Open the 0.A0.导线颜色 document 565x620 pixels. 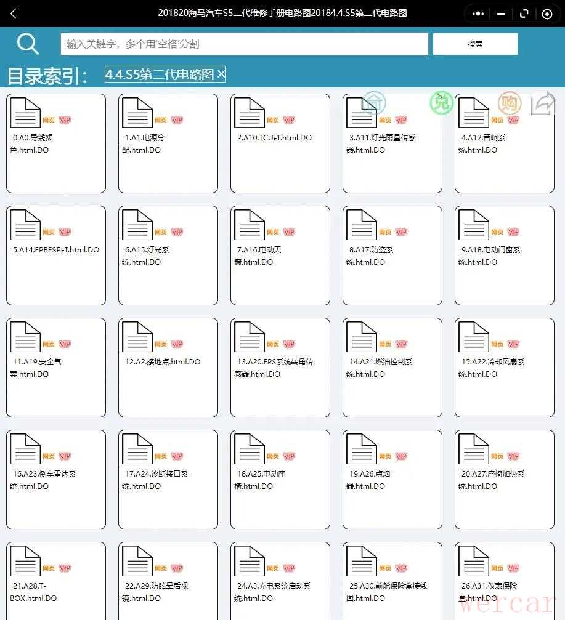click(x=56, y=143)
